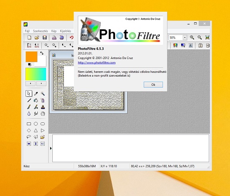The width and height of the screenshot is (230, 196).
Task: Select the blur water drop tool
Action: coord(29,113)
